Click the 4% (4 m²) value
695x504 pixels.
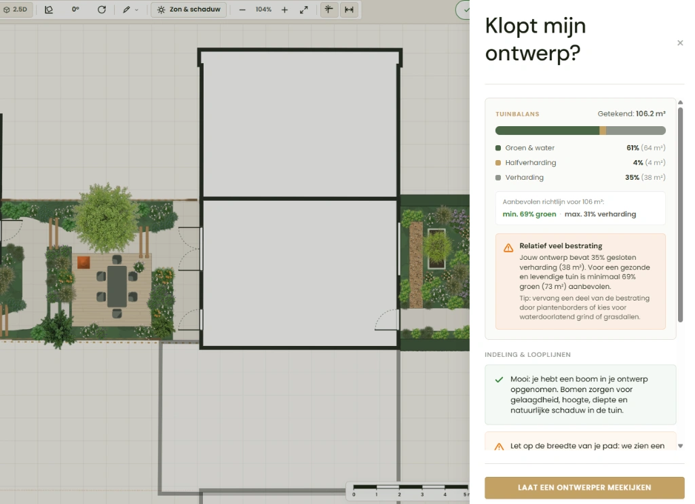click(x=649, y=163)
